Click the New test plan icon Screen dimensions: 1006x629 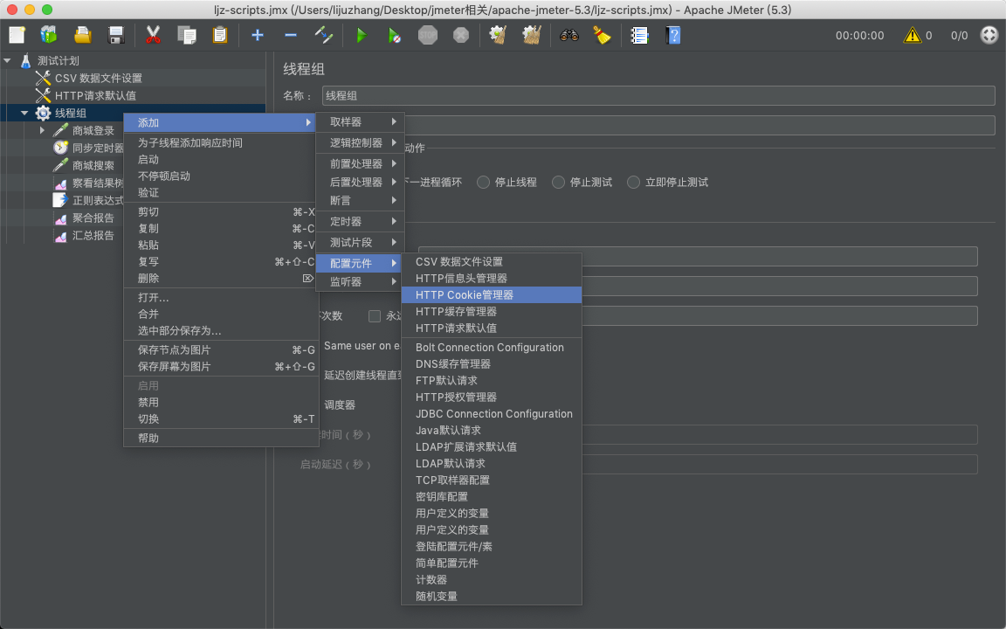click(17, 35)
